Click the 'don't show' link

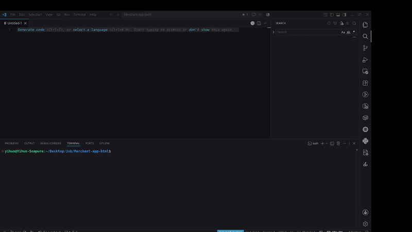tap(199, 30)
